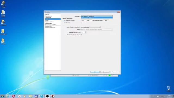
Task: Open the Кодирование settings category
Action: pyautogui.click(x=53, y=16)
